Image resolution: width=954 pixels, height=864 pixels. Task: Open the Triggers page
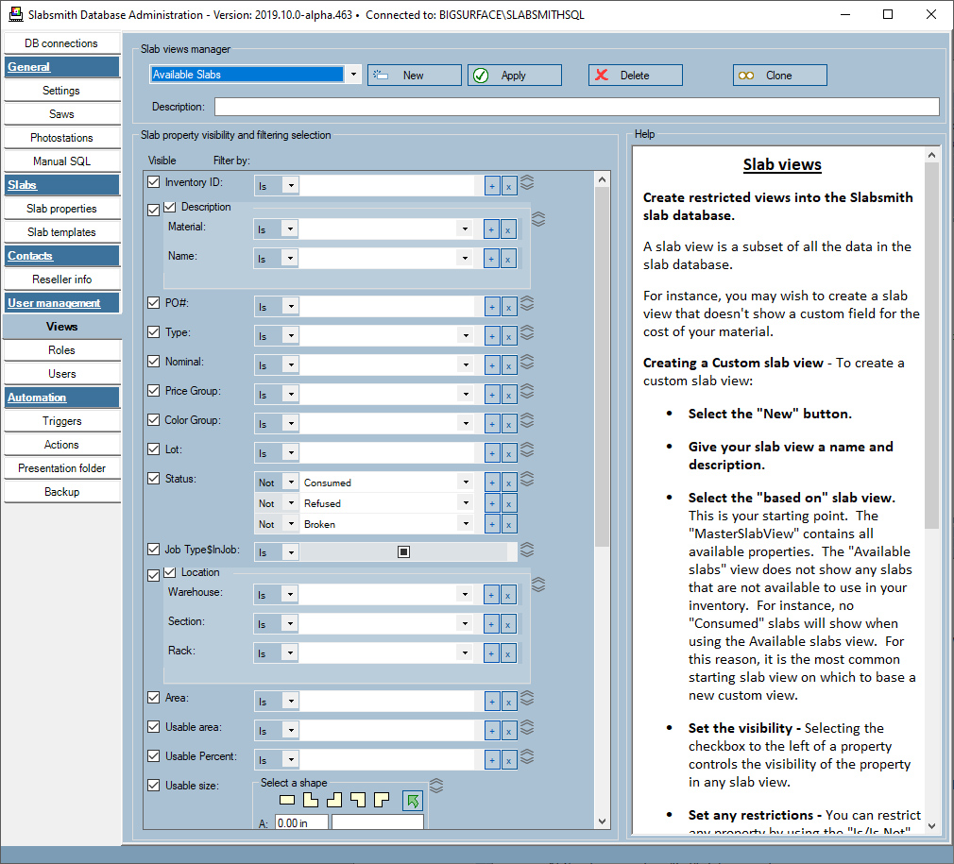(x=61, y=421)
